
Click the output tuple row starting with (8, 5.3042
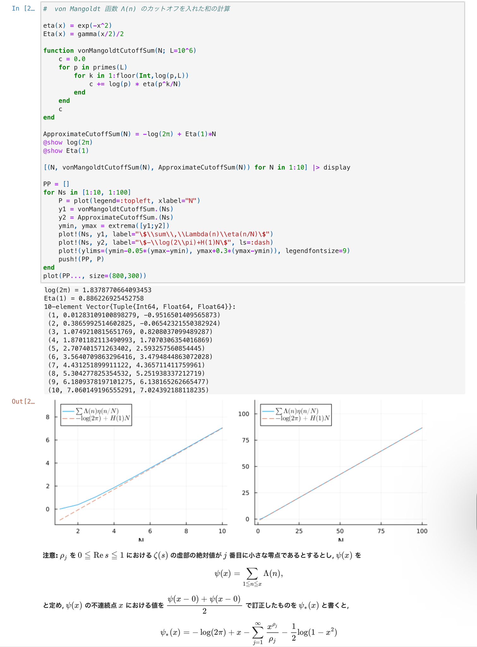pyautogui.click(x=127, y=373)
